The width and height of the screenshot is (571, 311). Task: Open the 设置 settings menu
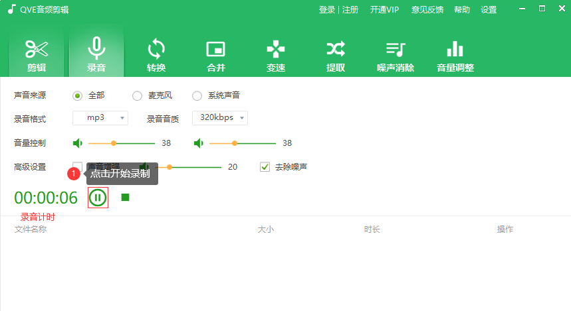point(489,10)
